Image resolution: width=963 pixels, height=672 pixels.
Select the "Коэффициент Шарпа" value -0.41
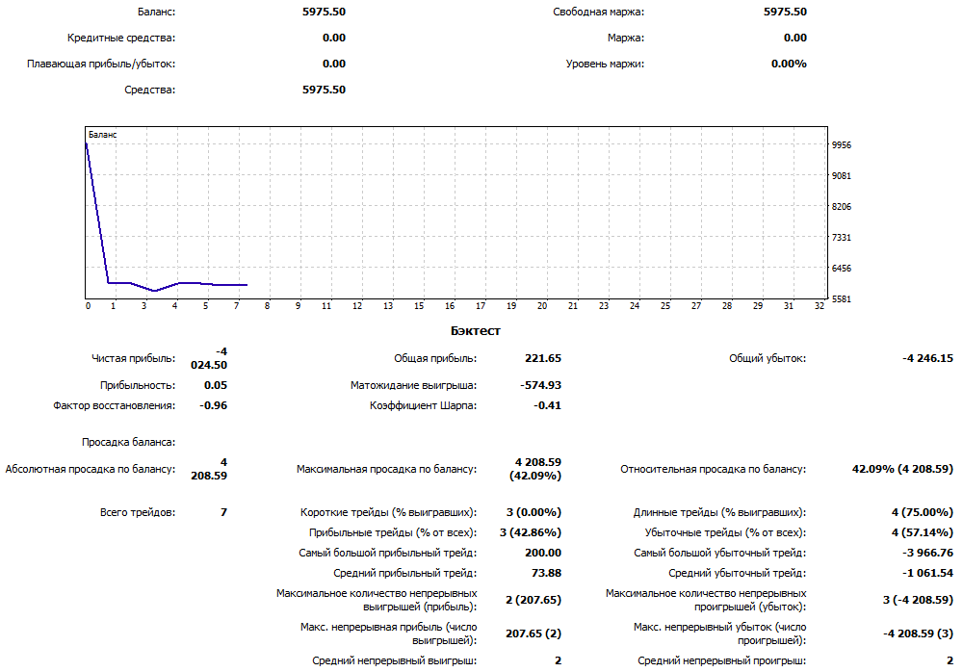546,405
